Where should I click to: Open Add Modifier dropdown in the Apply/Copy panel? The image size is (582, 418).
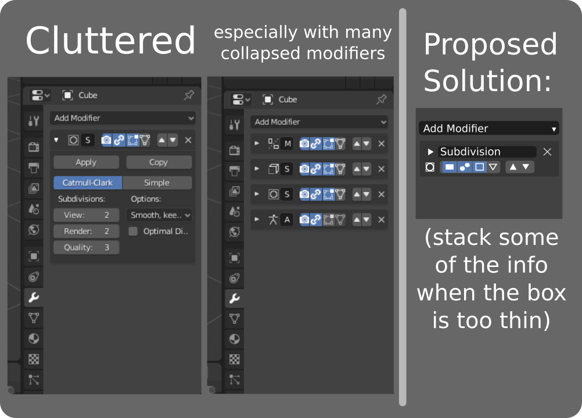point(123,118)
